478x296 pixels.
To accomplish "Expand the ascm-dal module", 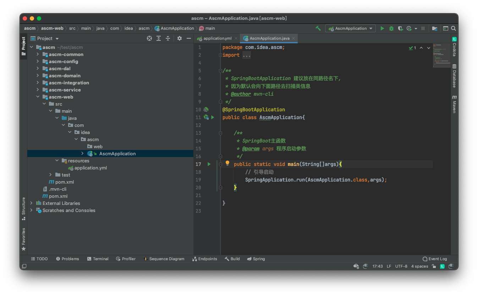I will click(x=38, y=68).
